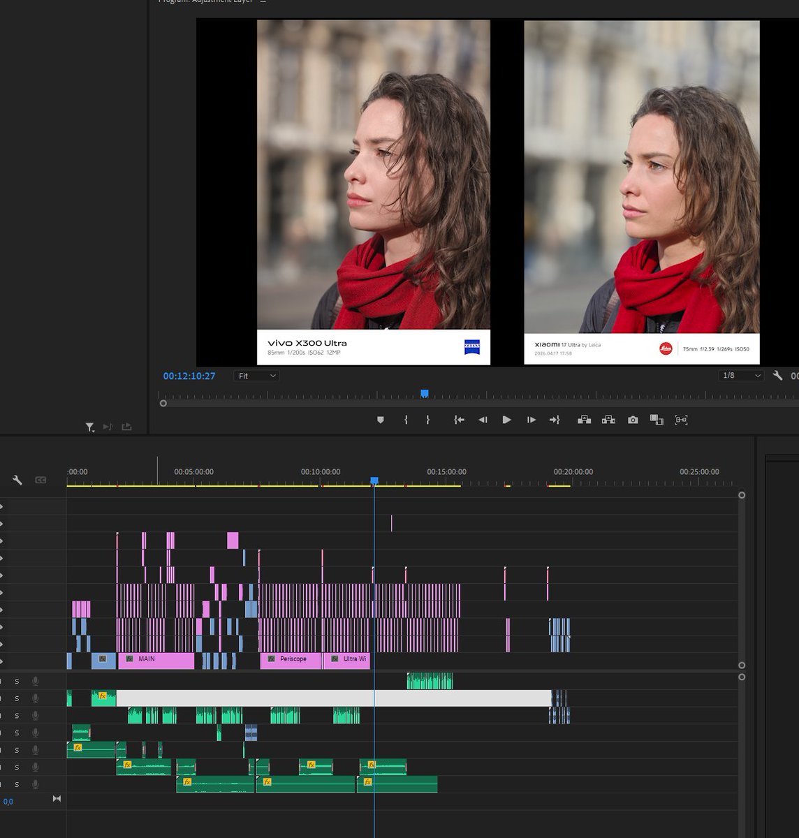Click the 00:20:00:00 mark on the timeline ruler
The width and height of the screenshot is (799, 838).
(573, 472)
